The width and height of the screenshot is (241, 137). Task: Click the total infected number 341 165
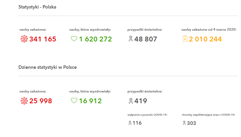[43, 39]
